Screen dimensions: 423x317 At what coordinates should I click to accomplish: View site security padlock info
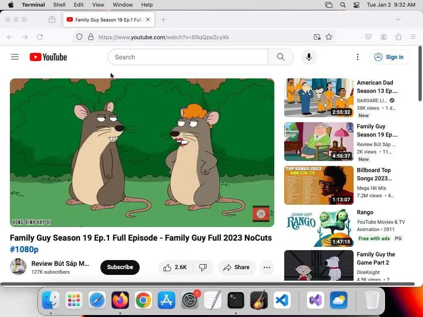[x=91, y=37]
